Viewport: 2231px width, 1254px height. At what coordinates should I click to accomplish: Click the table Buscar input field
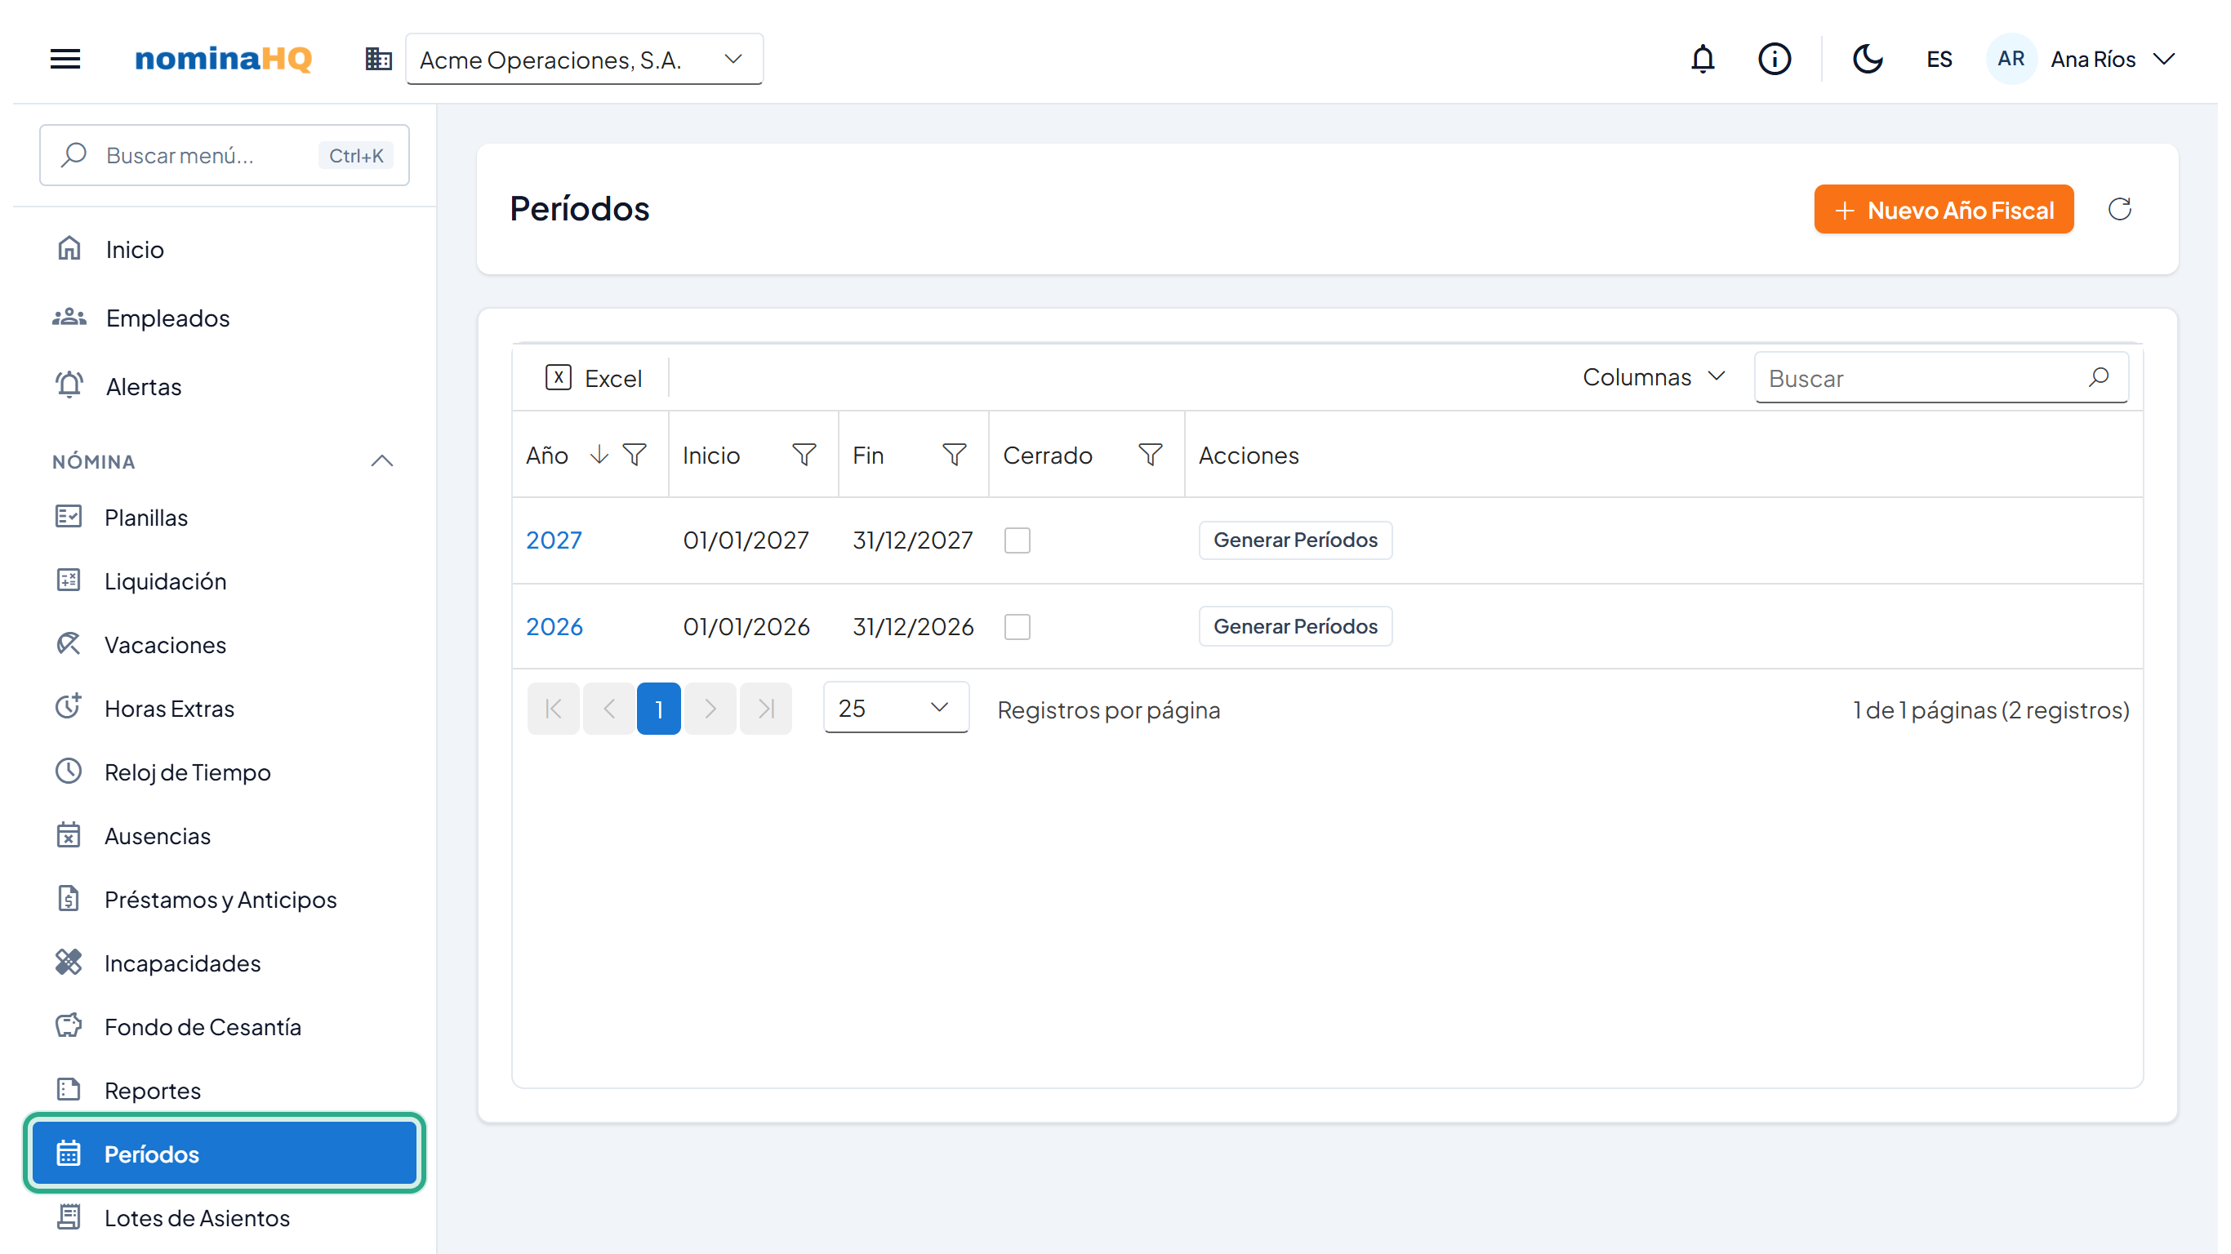coord(1940,377)
